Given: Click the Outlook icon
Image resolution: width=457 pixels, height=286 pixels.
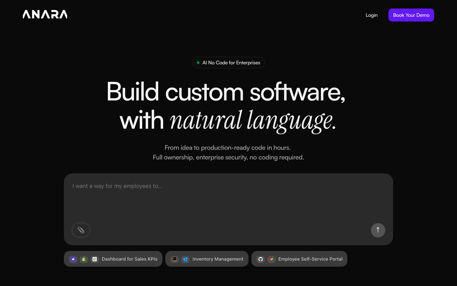Looking at the screenshot, I should tap(185, 259).
